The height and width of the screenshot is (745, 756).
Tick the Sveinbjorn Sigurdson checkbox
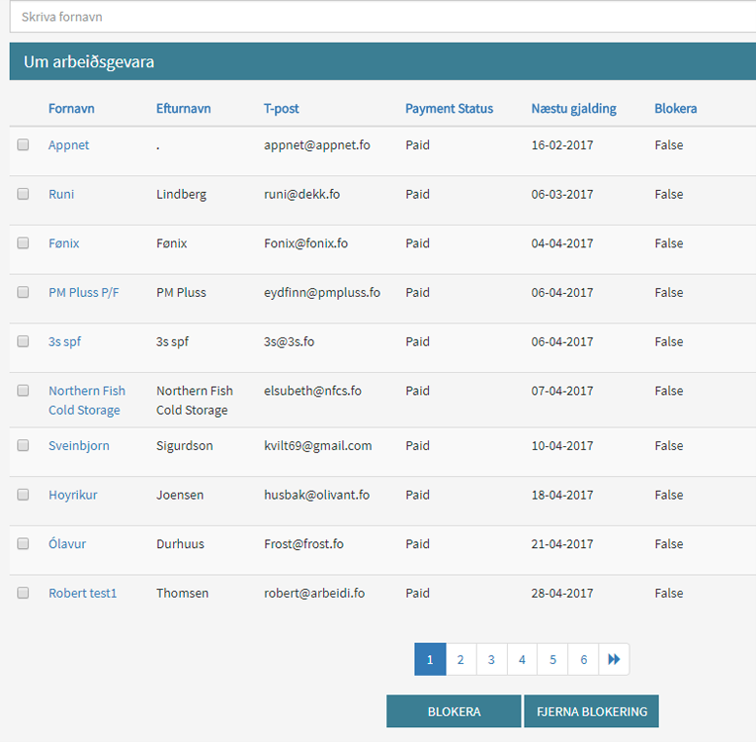23,445
